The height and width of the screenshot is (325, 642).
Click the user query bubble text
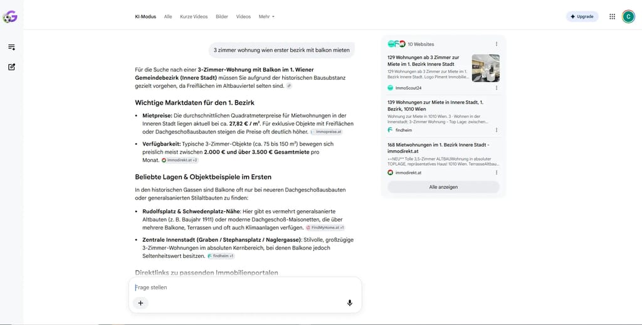282,50
